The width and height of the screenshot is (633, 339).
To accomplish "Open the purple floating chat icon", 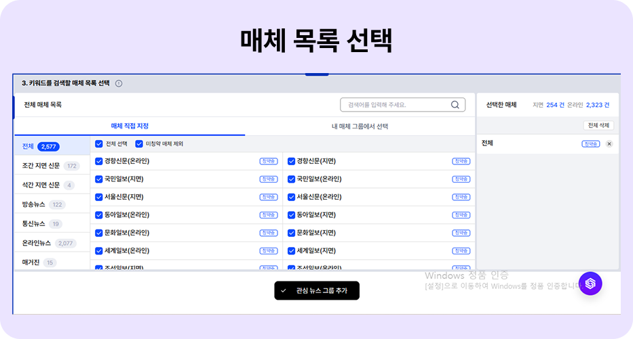I will [590, 284].
